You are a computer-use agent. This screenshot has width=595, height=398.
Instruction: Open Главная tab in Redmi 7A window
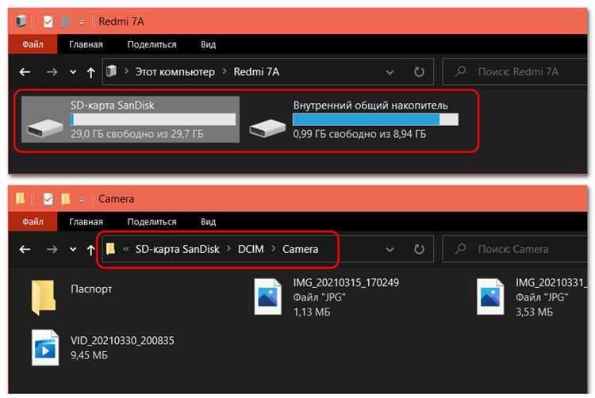86,44
